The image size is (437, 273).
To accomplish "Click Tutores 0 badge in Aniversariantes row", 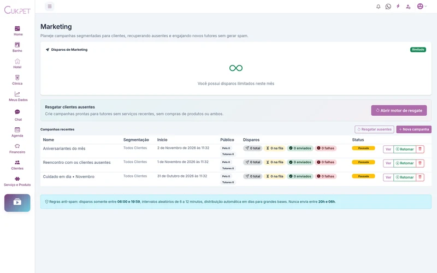I will pos(228,154).
